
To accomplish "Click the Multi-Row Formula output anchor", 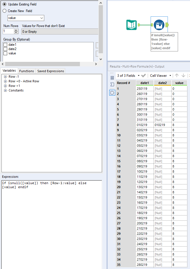I will (168, 25).
